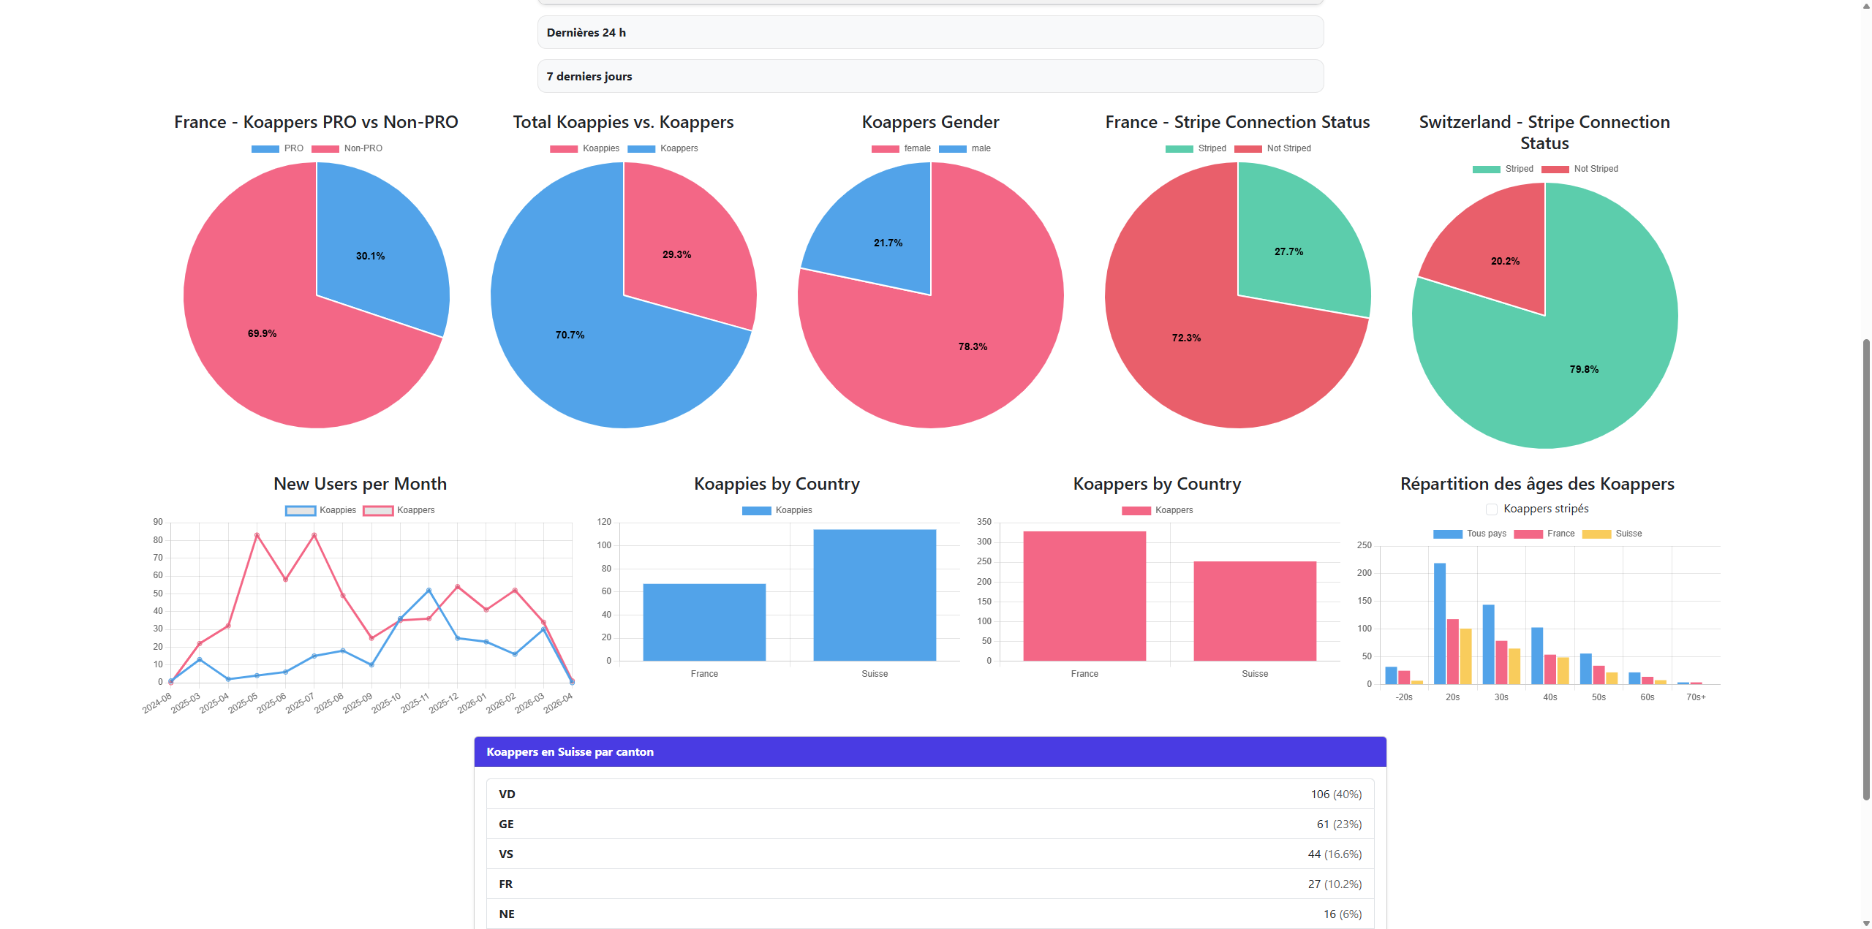Toggle PRO legend in France PRO chart

(x=277, y=148)
